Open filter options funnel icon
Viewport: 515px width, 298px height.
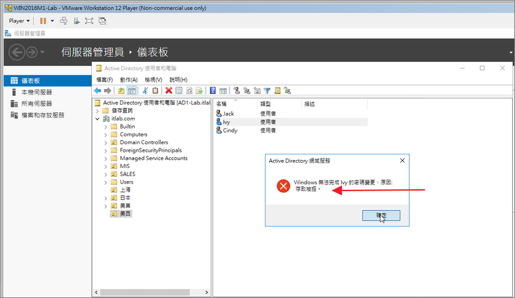pos(267,90)
